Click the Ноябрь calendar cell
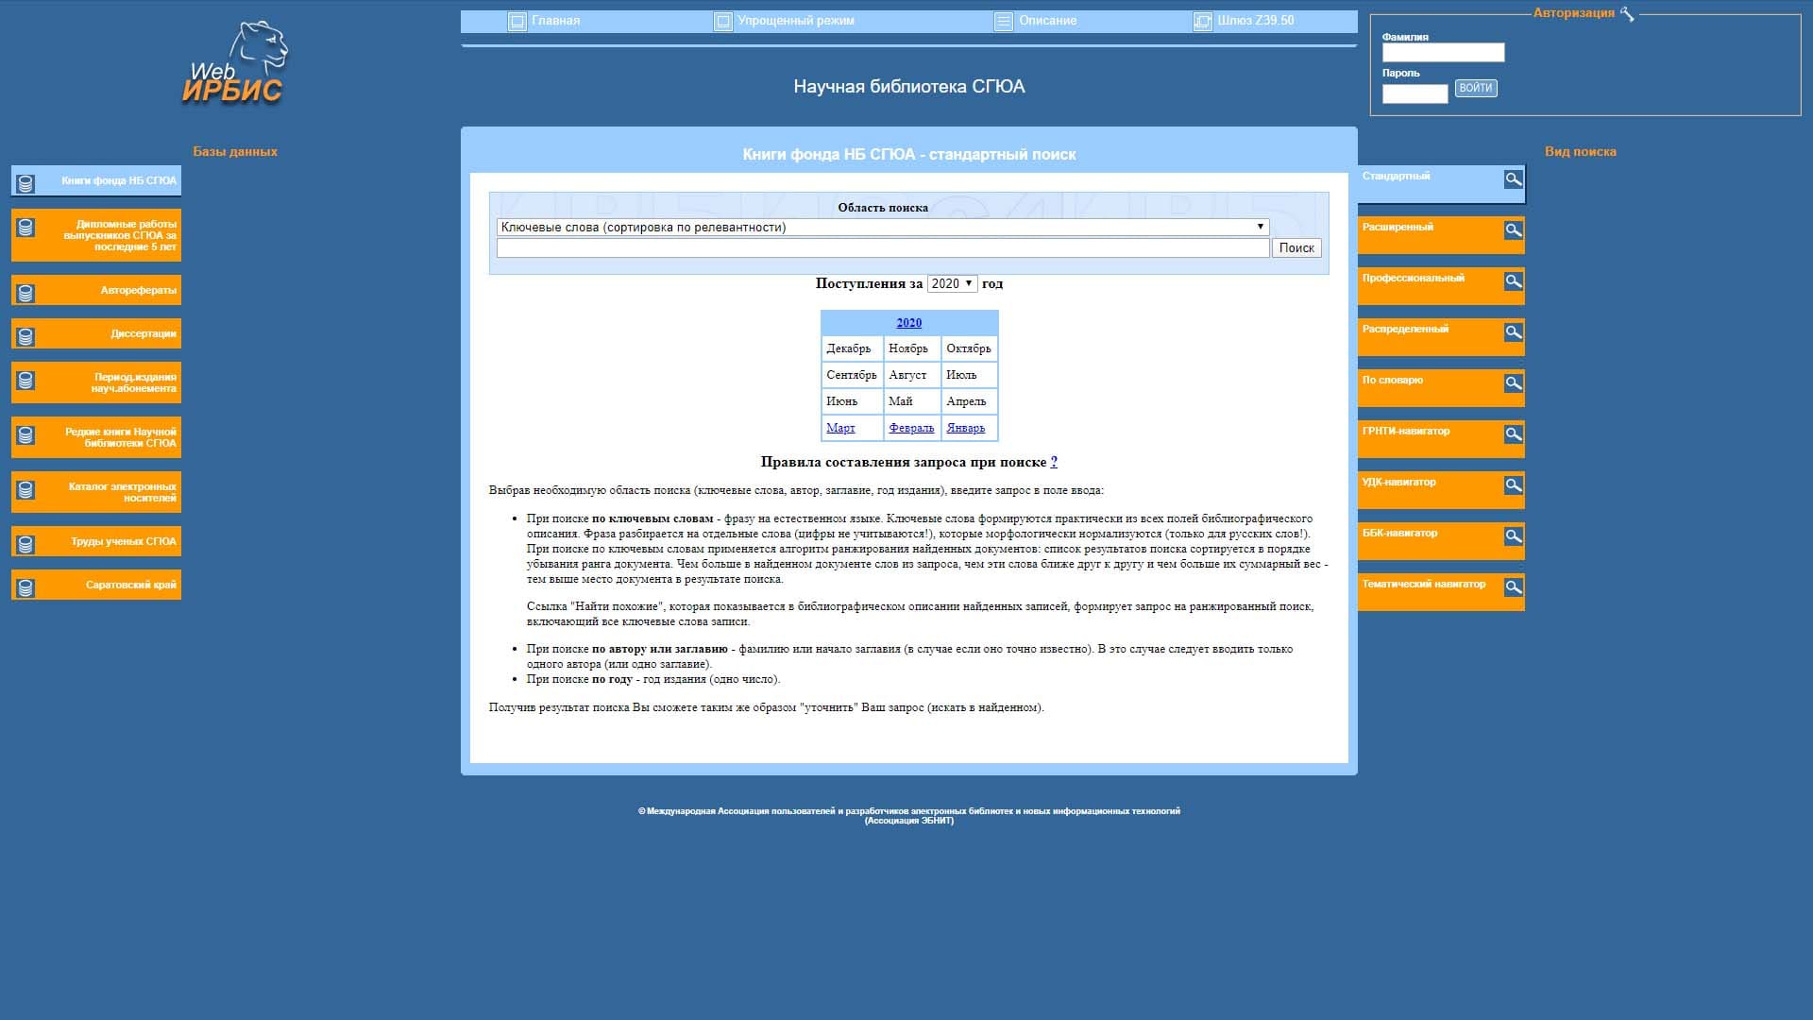The height and width of the screenshot is (1020, 1813). (911, 348)
